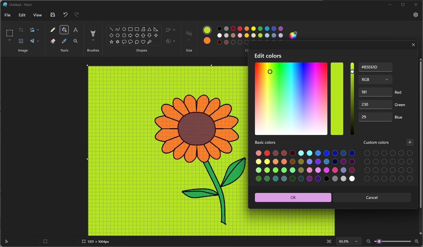Open the View menu

(x=37, y=15)
